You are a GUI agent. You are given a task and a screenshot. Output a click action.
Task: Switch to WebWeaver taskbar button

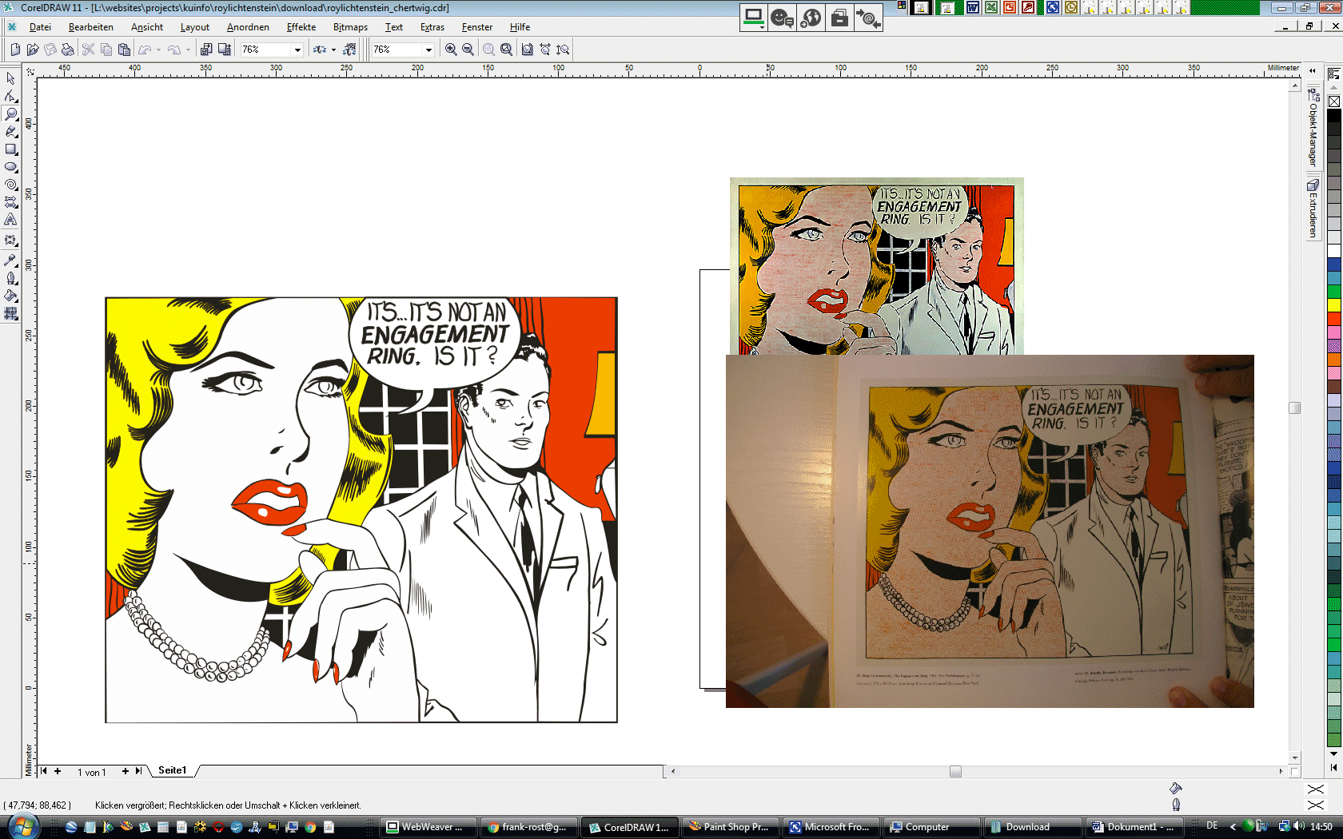(429, 827)
